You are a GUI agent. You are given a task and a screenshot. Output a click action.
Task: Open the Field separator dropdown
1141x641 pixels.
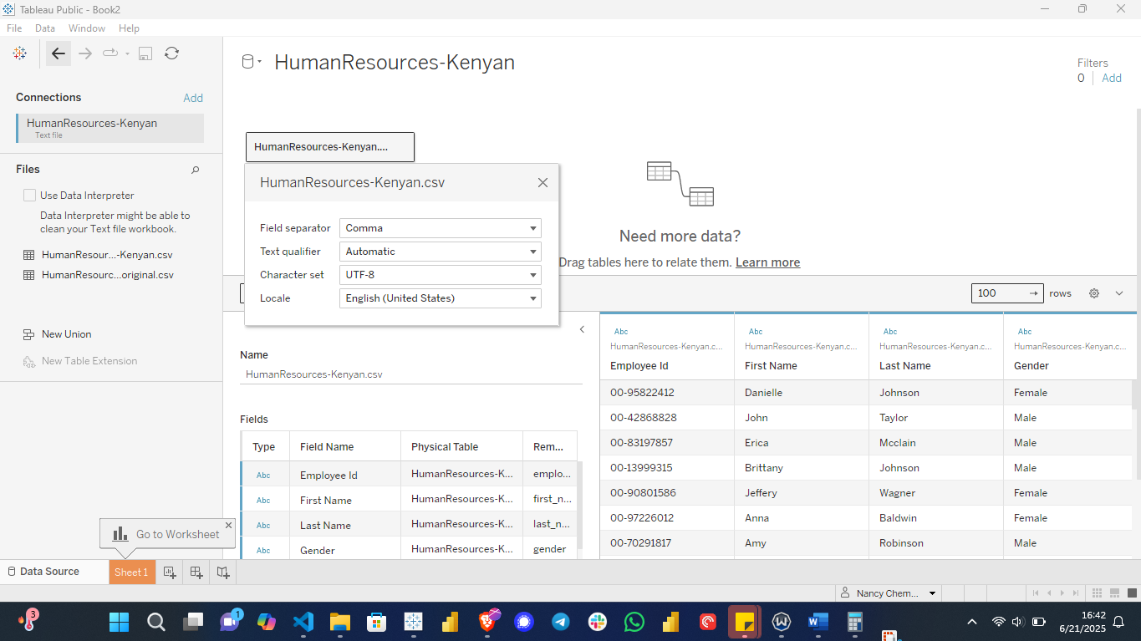point(440,228)
